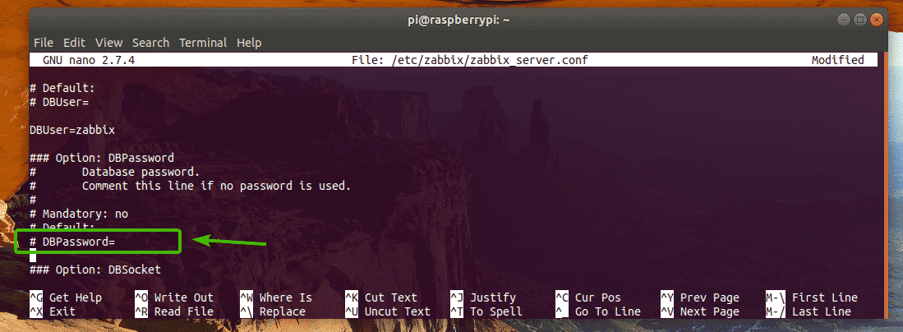903x332 pixels.
Task: Click the ^_ Go To Line shortcut
Action: coord(598,311)
